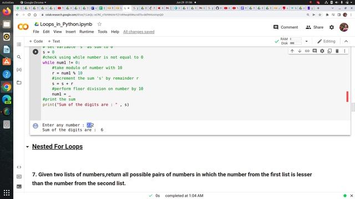Open the Edit menu
355x199 pixels.
click(x=46, y=32)
